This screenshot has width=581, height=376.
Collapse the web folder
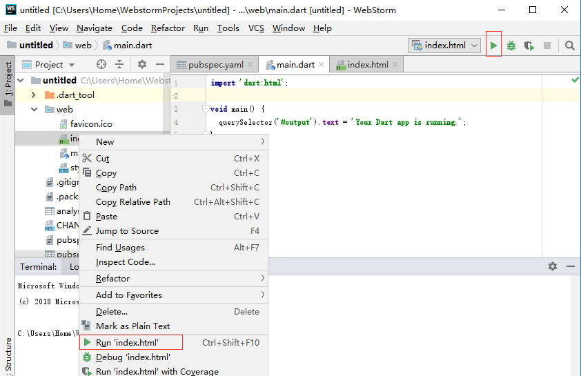coord(34,109)
